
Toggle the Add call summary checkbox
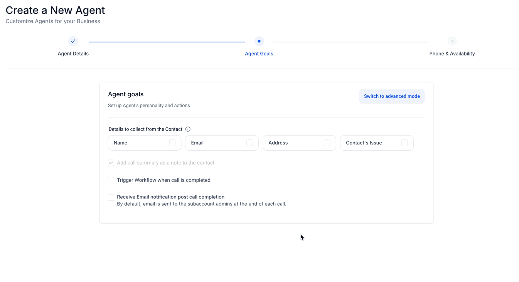point(111,163)
